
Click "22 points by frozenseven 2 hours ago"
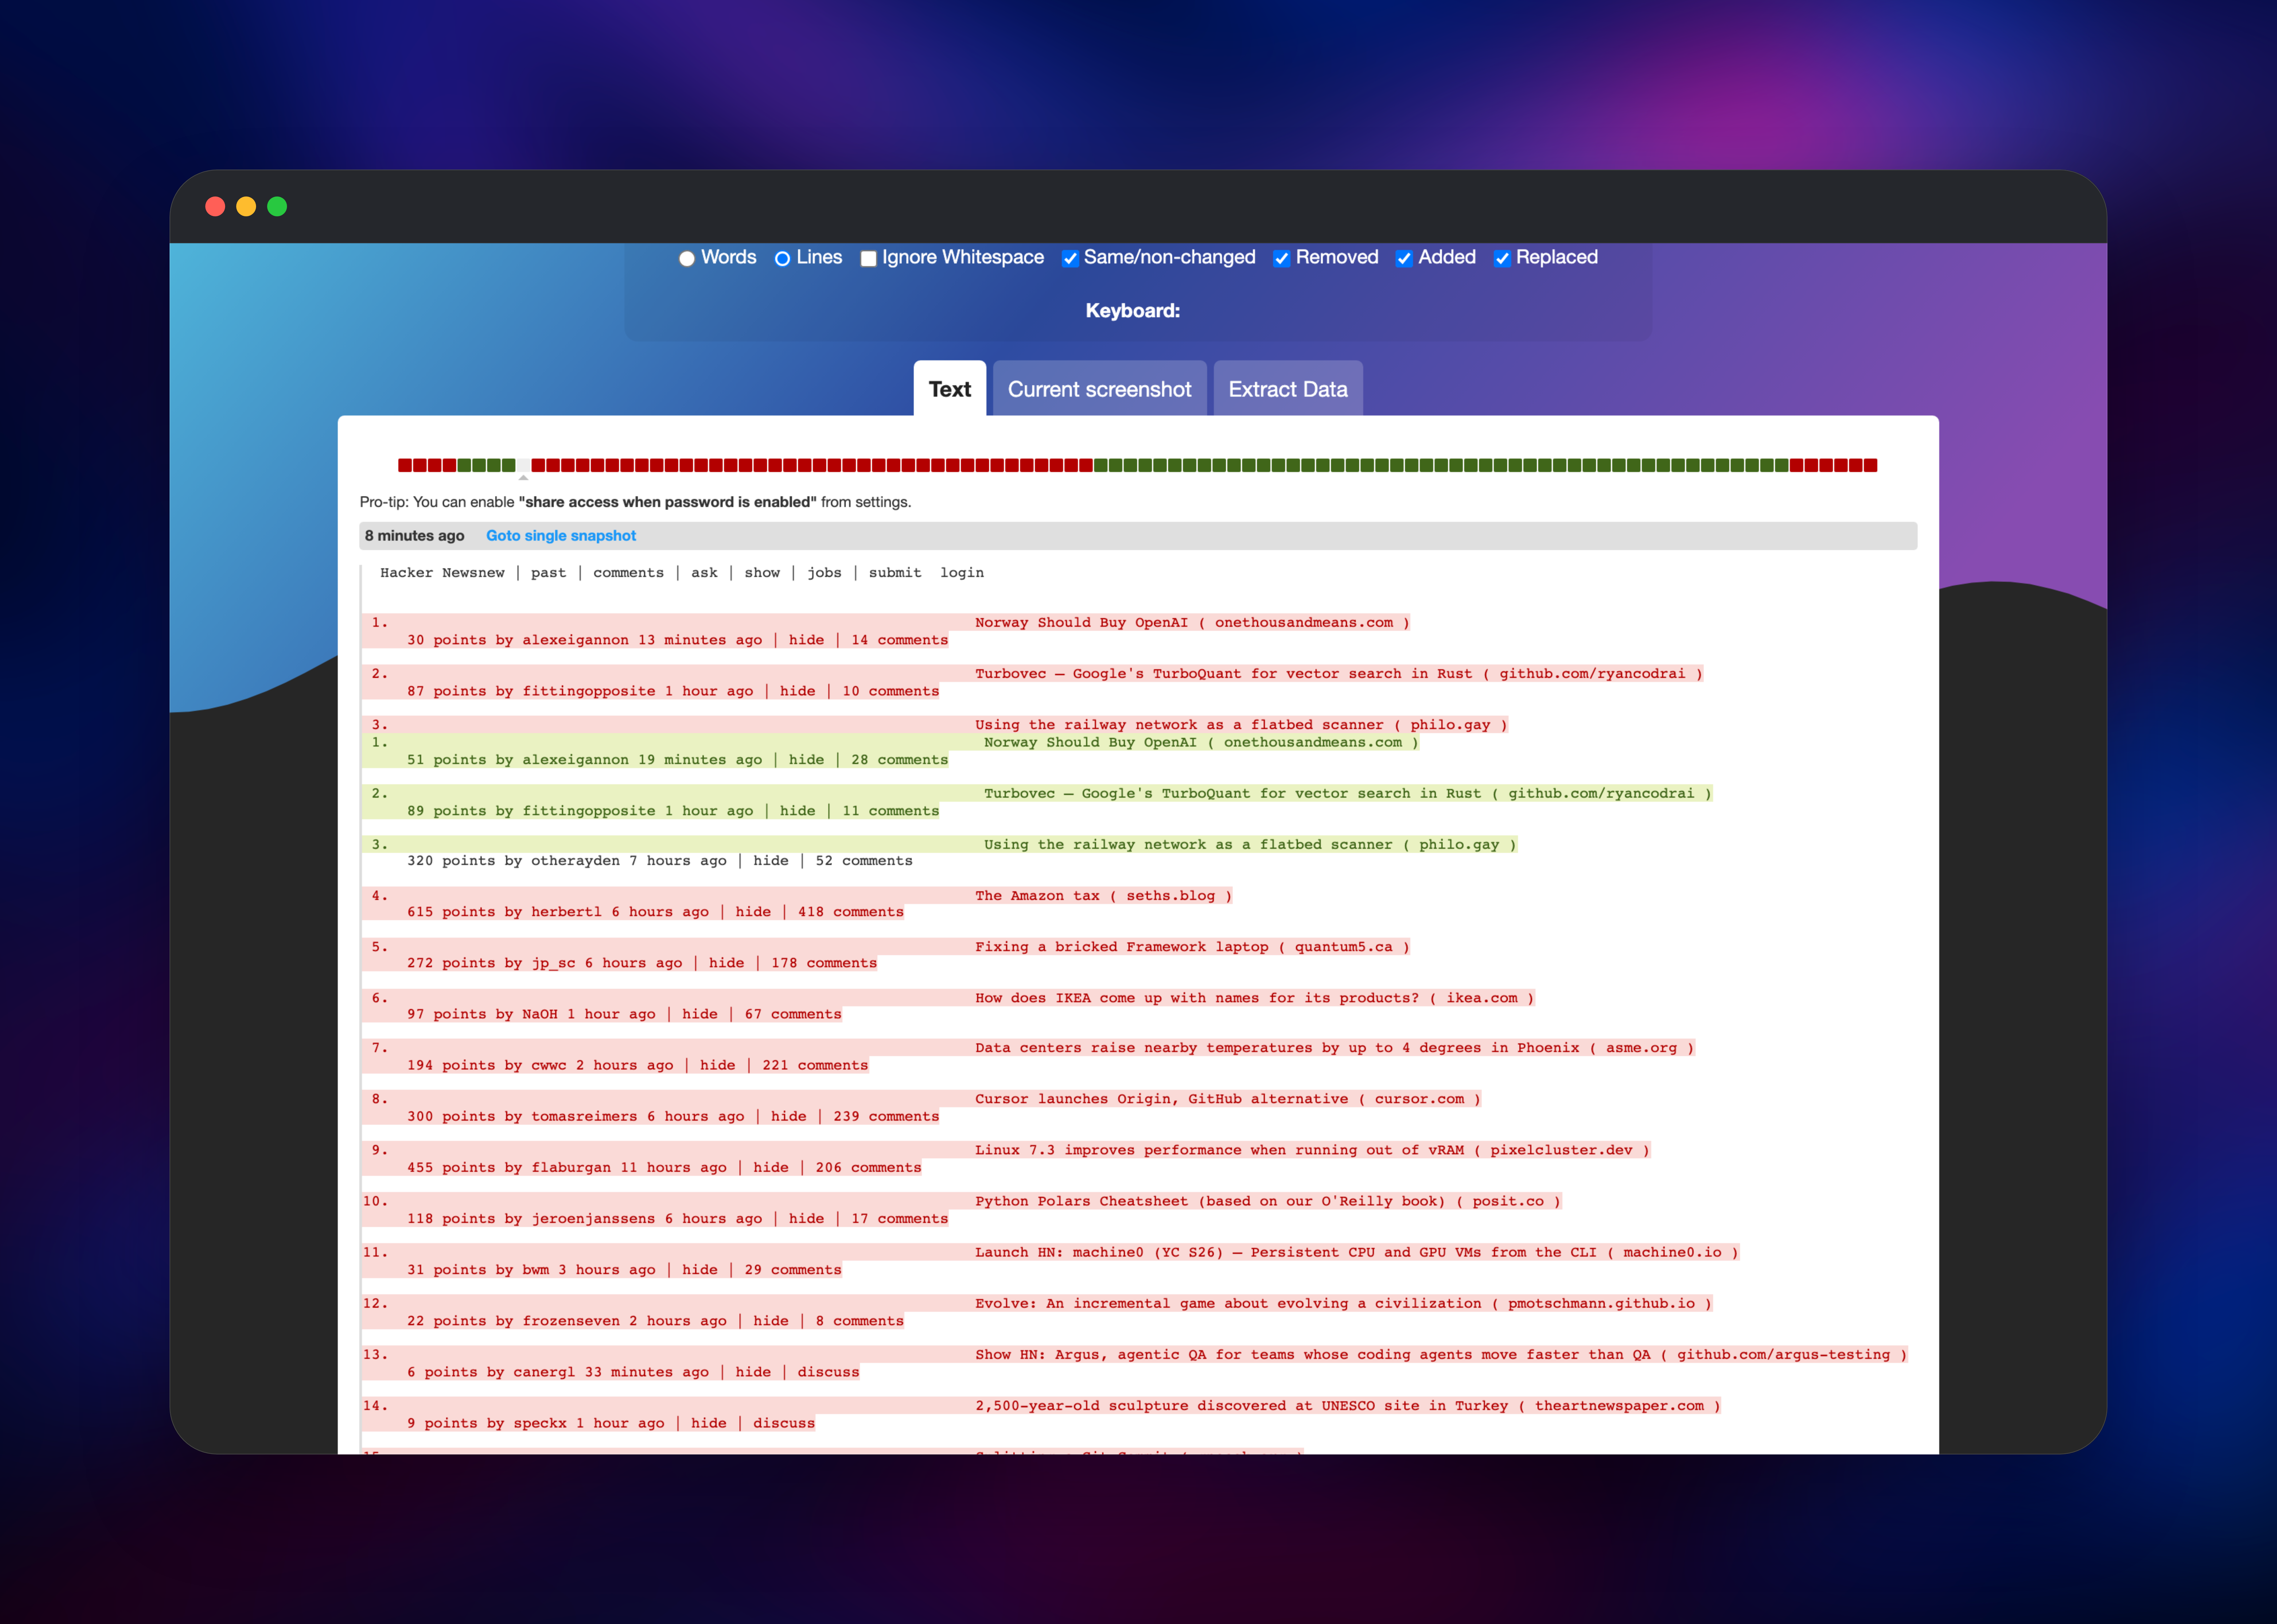click(567, 1321)
